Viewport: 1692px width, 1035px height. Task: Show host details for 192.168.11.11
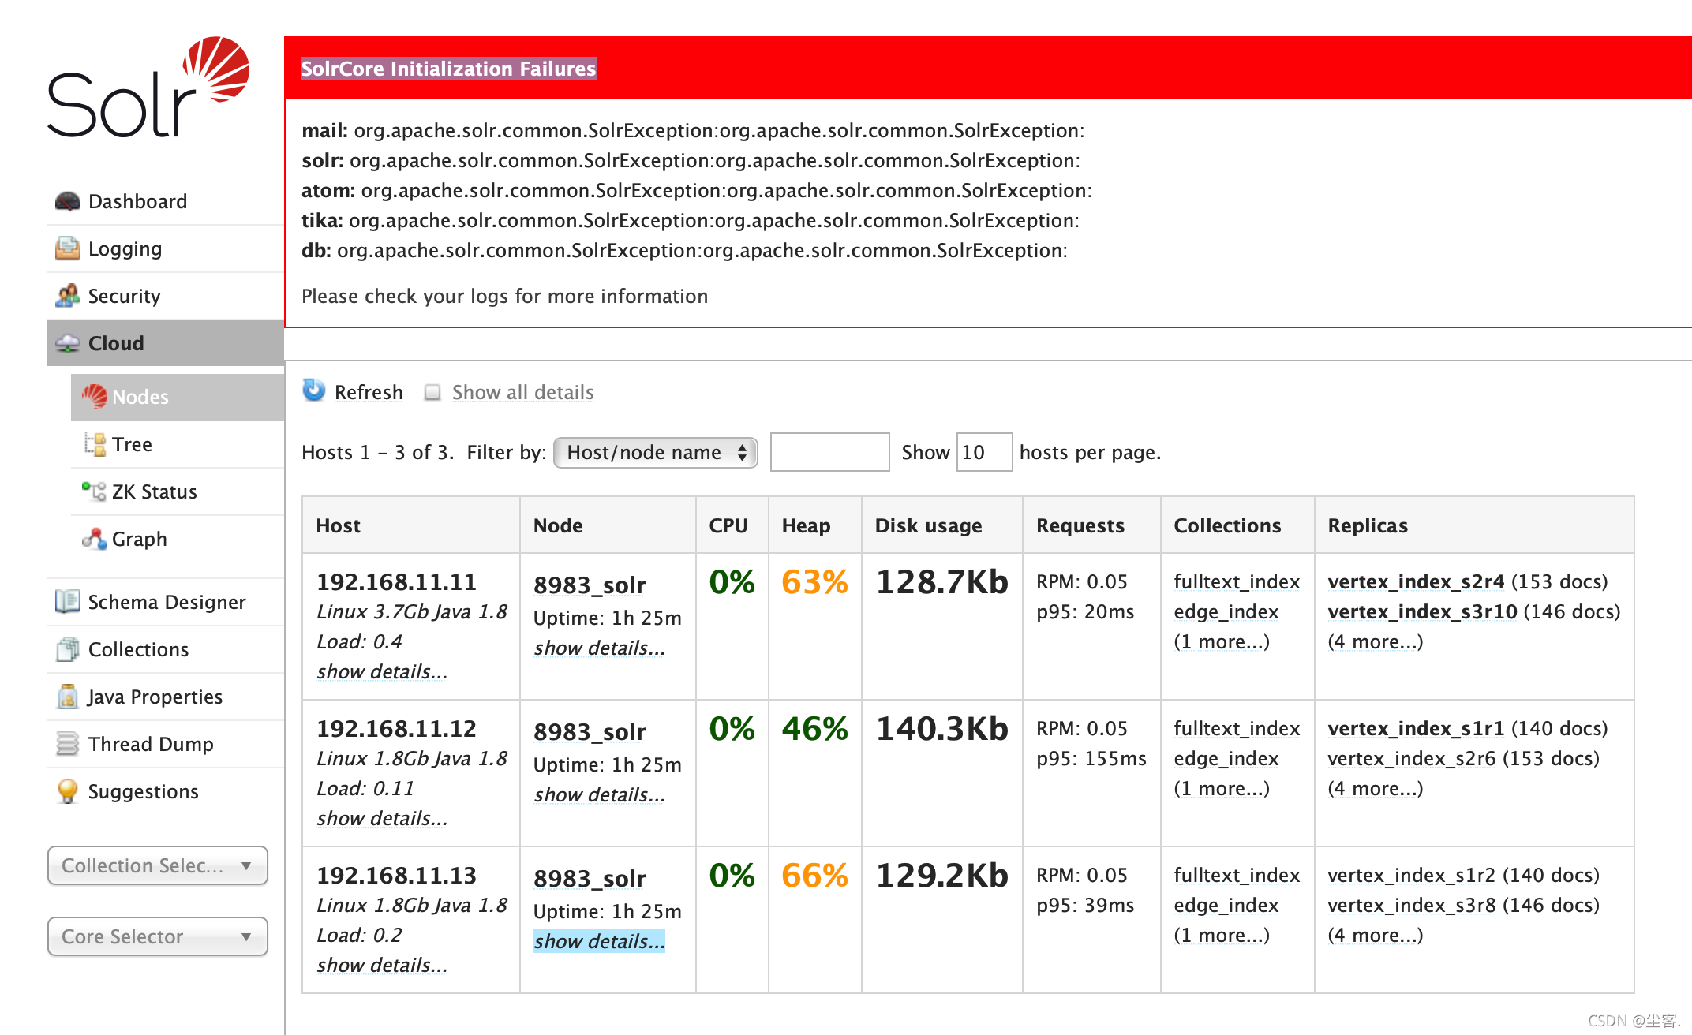[x=382, y=671]
